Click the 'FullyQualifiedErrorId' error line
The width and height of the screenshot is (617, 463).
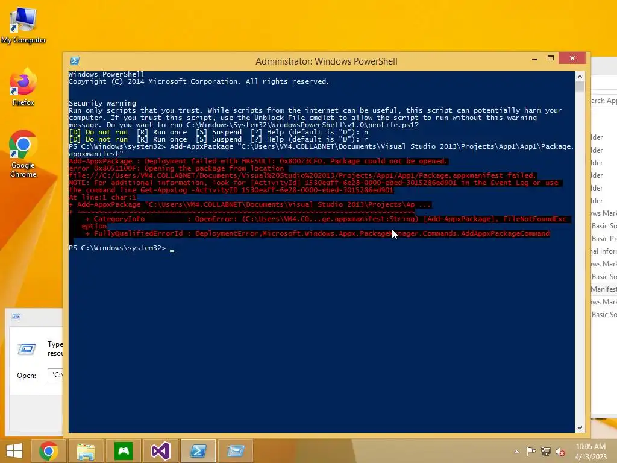tap(317, 233)
